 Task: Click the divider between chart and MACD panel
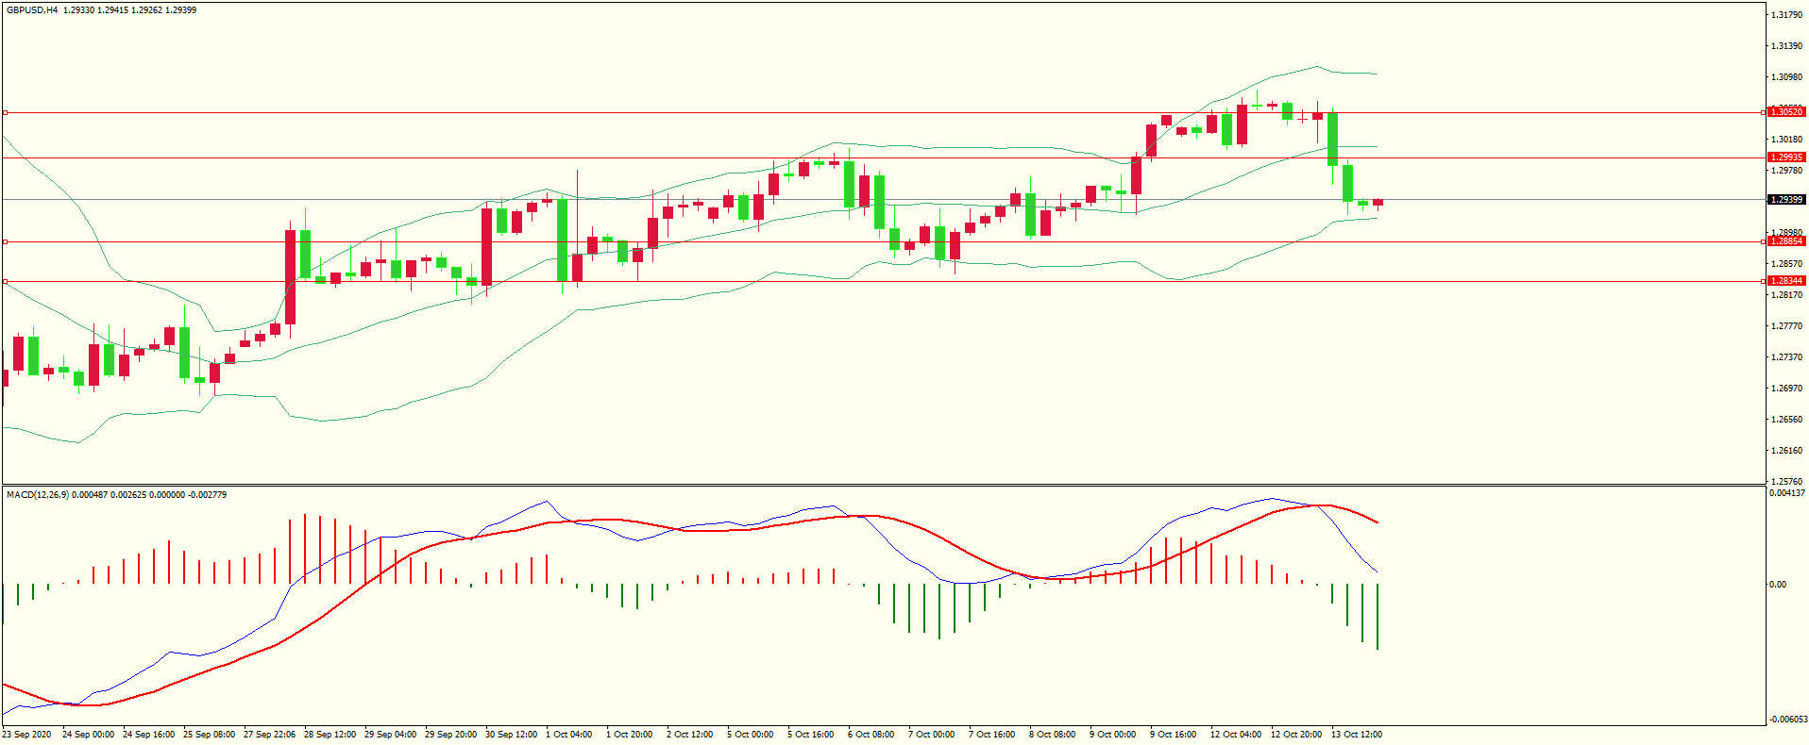tap(883, 486)
